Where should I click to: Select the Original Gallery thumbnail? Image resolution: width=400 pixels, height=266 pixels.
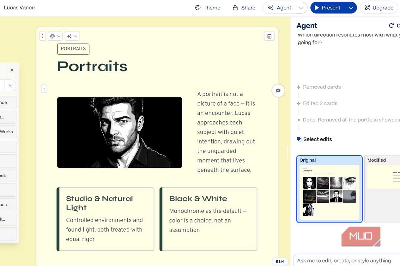[x=329, y=189]
